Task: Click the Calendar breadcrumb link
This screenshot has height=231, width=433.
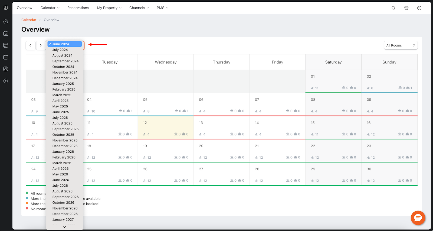Action: click(x=29, y=20)
